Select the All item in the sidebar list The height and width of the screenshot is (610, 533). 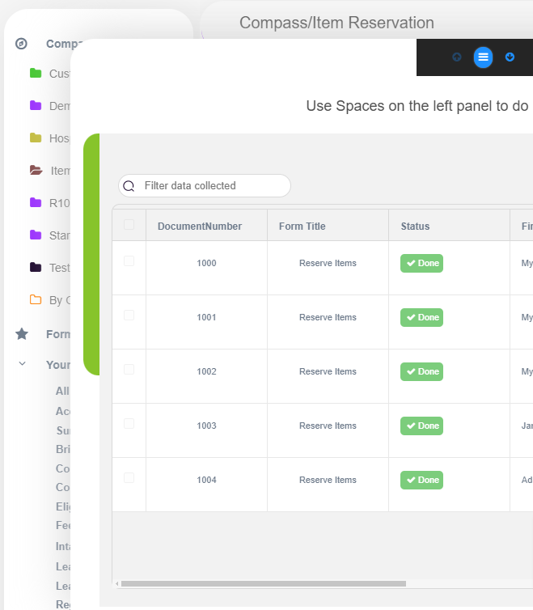pyautogui.click(x=62, y=391)
